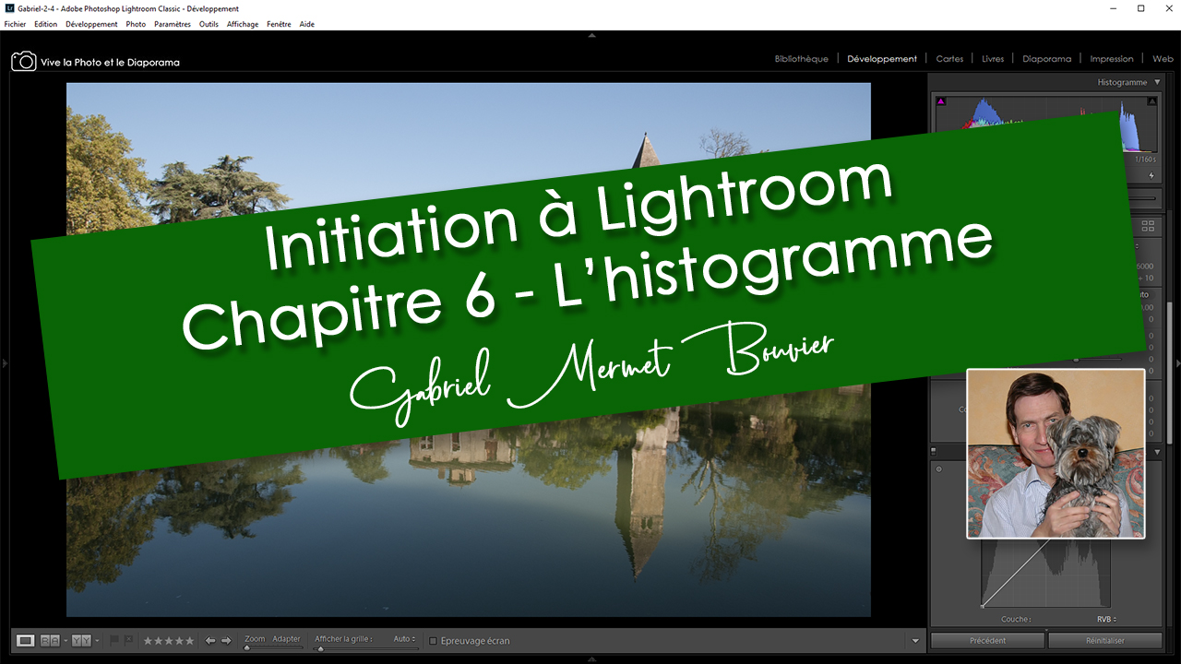Click the Réinitialiser button

pos(1104,640)
